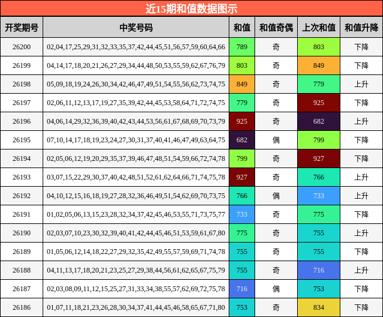Select issue number 26188
This screenshot has width=383, height=317.
(22, 270)
